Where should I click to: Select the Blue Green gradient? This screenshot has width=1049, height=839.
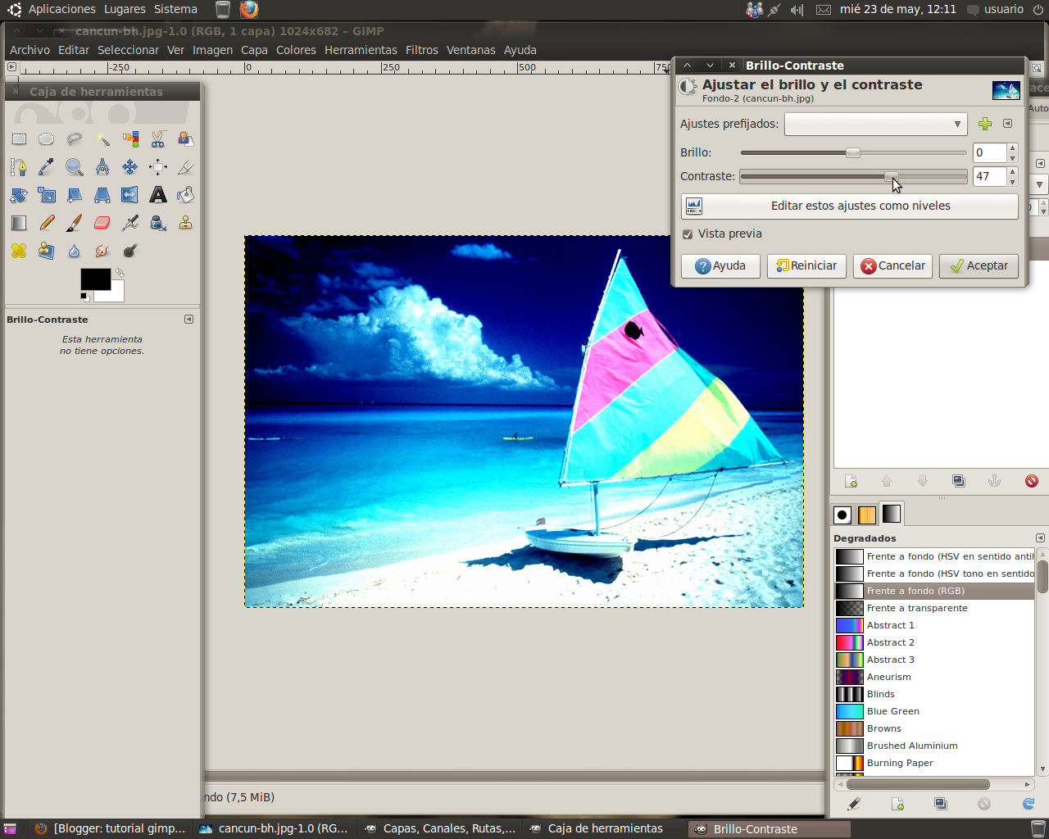[893, 711]
